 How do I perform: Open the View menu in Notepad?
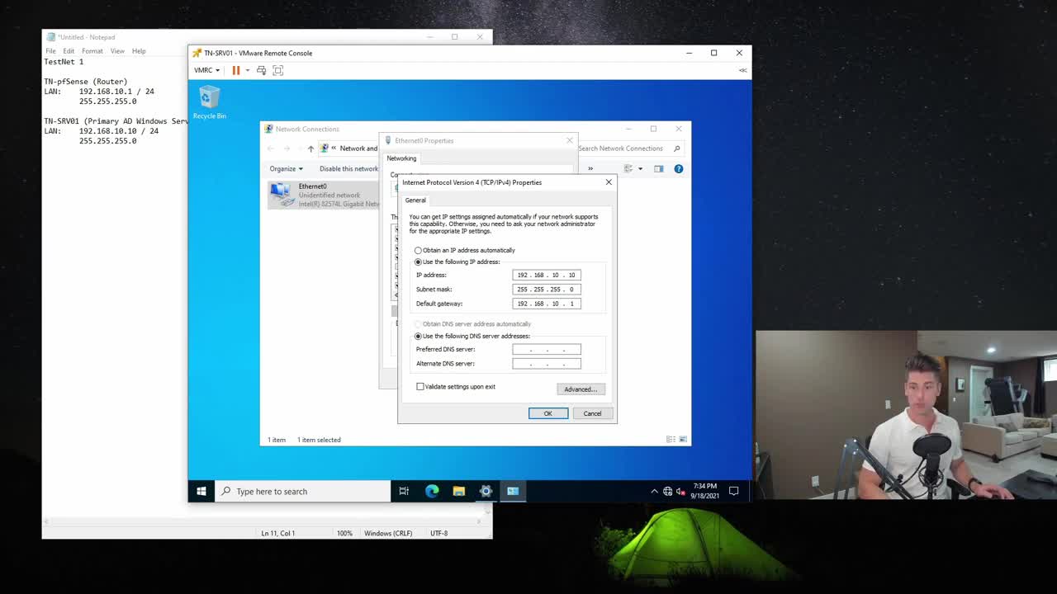coord(117,51)
